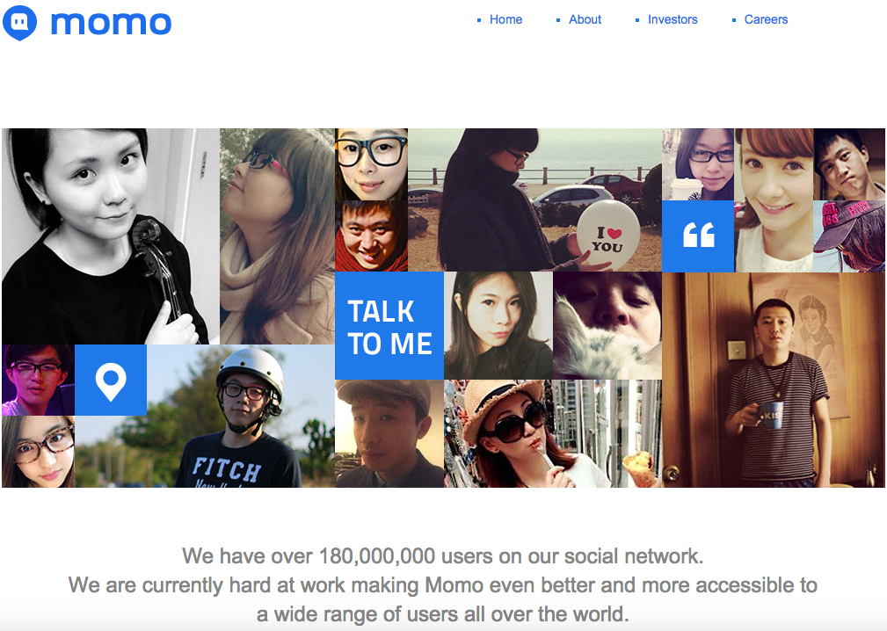Click the Momo chat bubble logo icon
Viewport: 887px width, 631px height.
point(20,23)
